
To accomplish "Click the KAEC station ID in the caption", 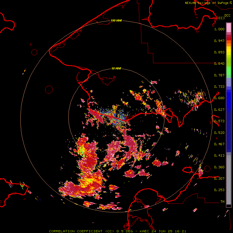I will pyautogui.click(x=145, y=231).
